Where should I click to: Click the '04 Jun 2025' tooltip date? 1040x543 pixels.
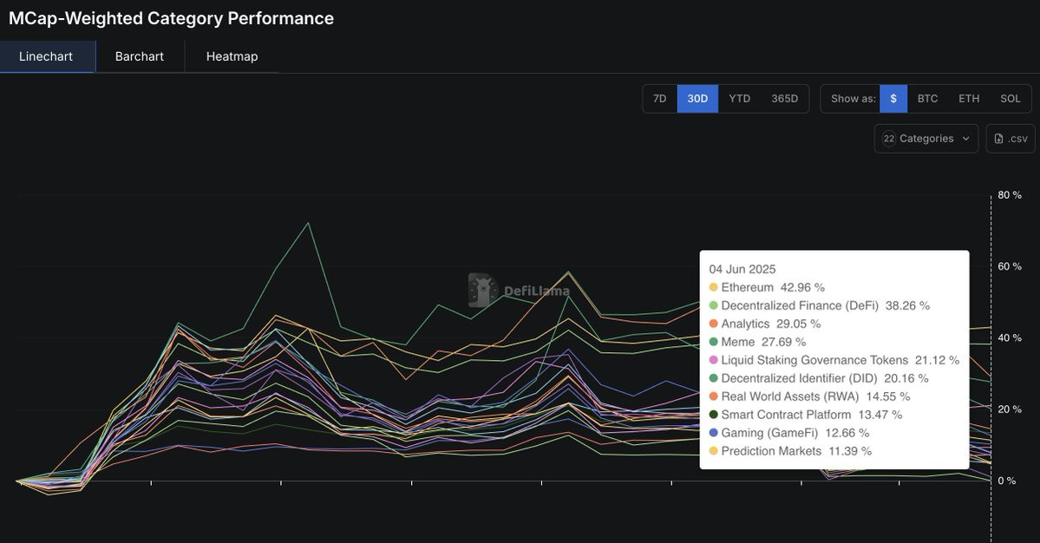point(742,269)
